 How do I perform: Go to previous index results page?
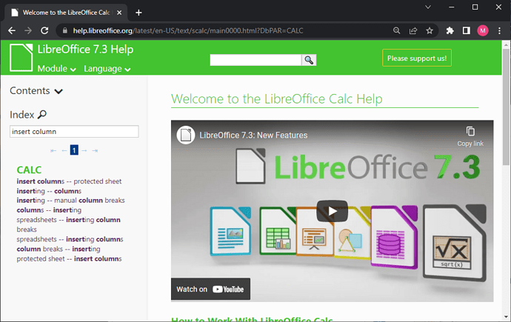64,150
